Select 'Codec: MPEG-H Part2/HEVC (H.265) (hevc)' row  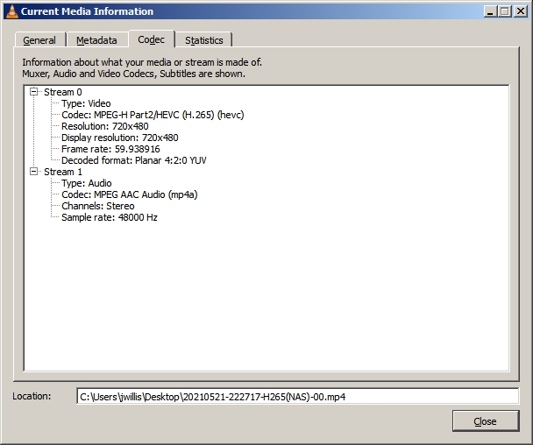pyautogui.click(x=153, y=115)
